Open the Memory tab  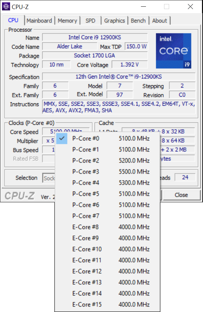point(67,20)
